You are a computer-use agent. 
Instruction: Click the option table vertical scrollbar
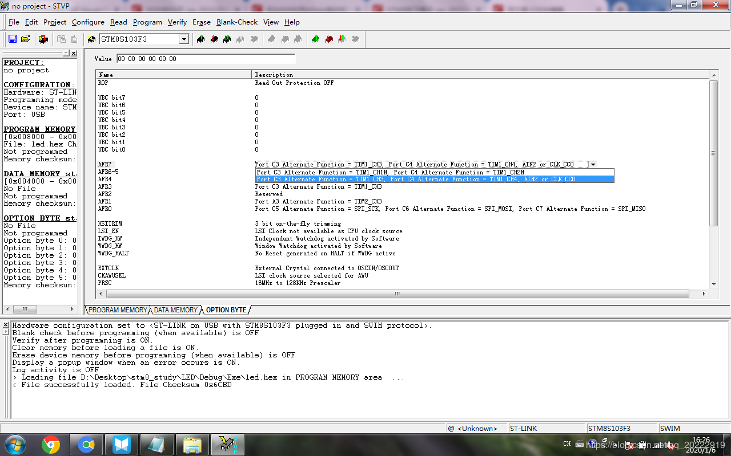click(x=714, y=180)
